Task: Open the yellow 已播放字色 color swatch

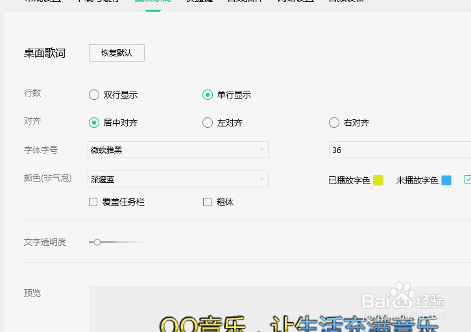Action: pos(378,180)
